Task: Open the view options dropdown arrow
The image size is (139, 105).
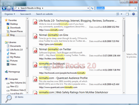Action: click(x=122, y=14)
